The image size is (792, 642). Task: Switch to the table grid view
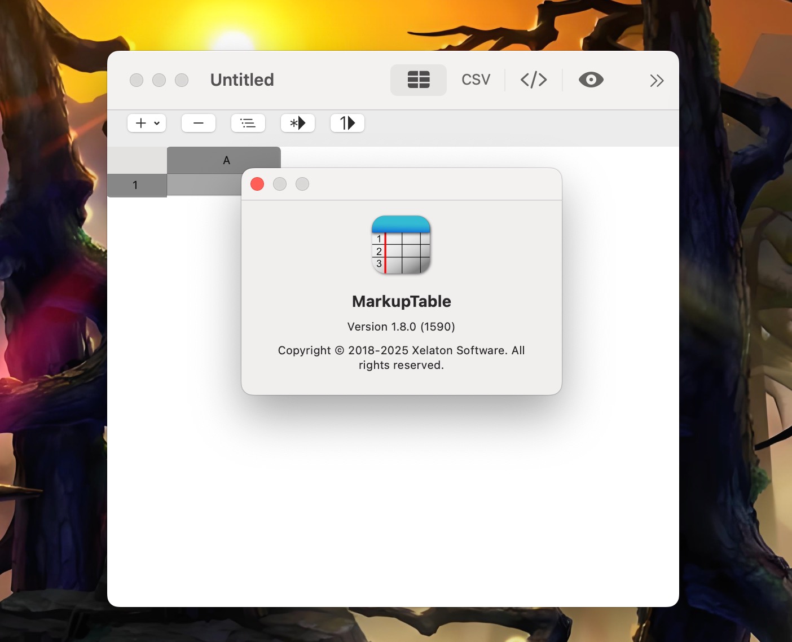[419, 80]
